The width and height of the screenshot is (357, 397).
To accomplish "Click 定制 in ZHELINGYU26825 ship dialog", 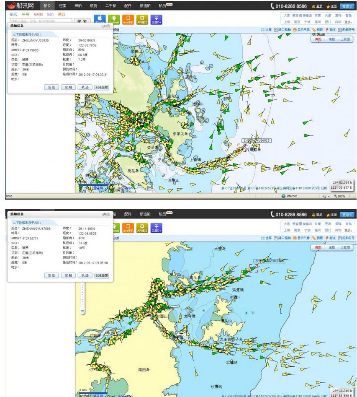I will [x=68, y=87].
